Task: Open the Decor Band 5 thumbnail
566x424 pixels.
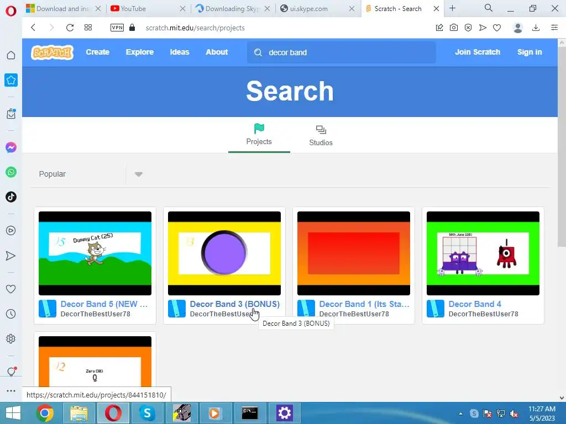Action: tap(95, 253)
